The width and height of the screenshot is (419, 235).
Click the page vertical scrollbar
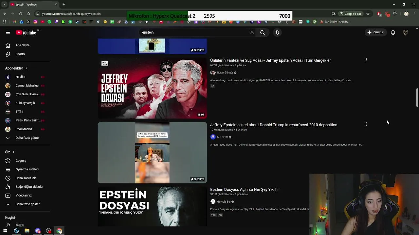417,97
